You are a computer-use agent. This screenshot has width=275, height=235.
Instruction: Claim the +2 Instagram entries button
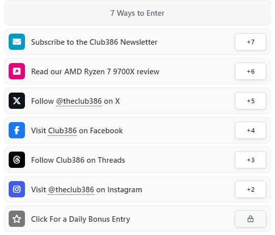(x=251, y=189)
